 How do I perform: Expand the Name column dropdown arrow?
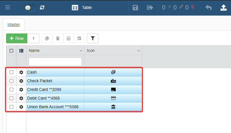coord(81,51)
